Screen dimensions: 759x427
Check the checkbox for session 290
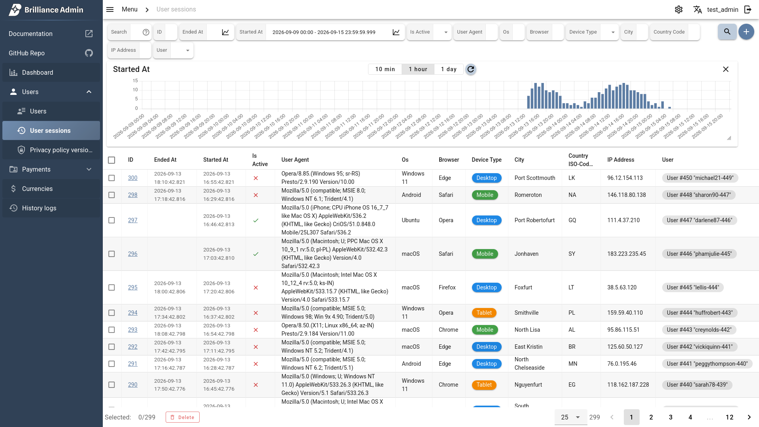pos(111,385)
